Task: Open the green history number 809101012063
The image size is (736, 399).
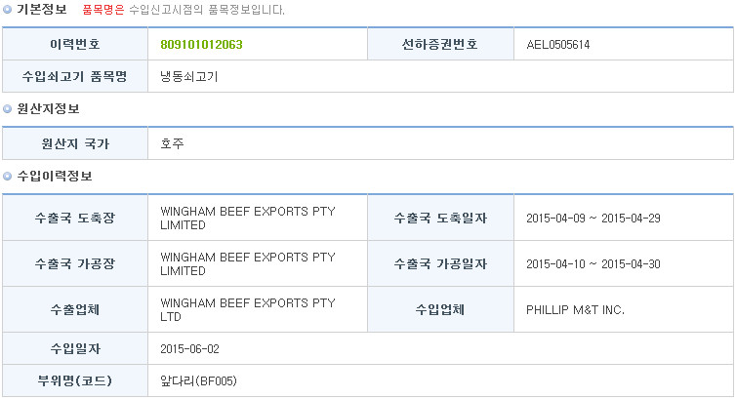Action: 201,45
